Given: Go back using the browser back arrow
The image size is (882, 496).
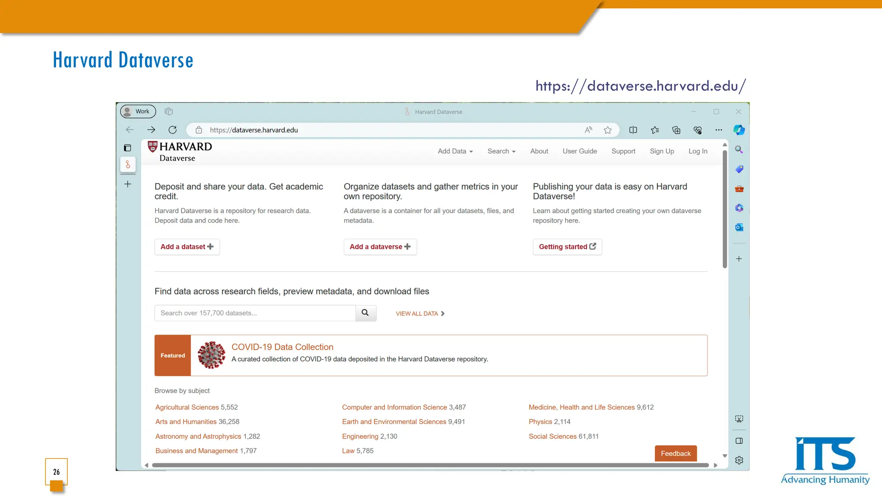Looking at the screenshot, I should 130,130.
